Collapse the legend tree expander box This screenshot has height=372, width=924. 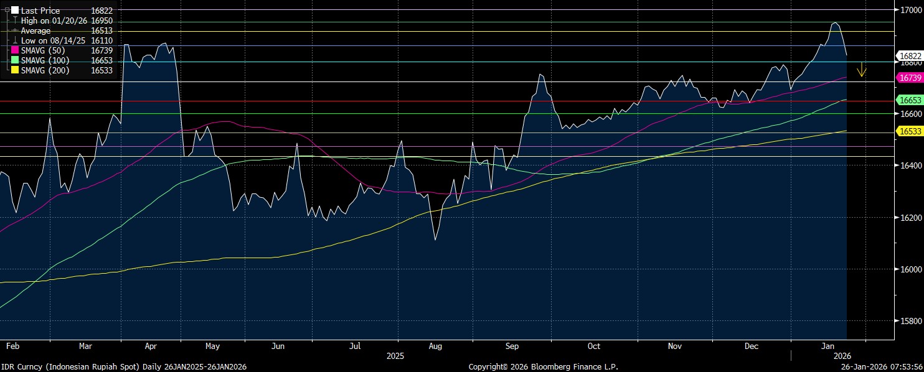click(x=7, y=11)
